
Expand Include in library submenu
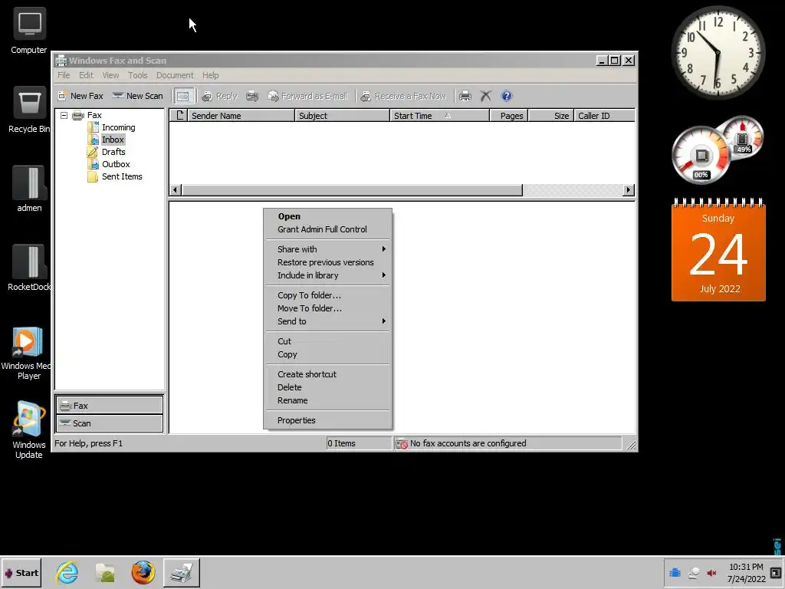tap(327, 275)
